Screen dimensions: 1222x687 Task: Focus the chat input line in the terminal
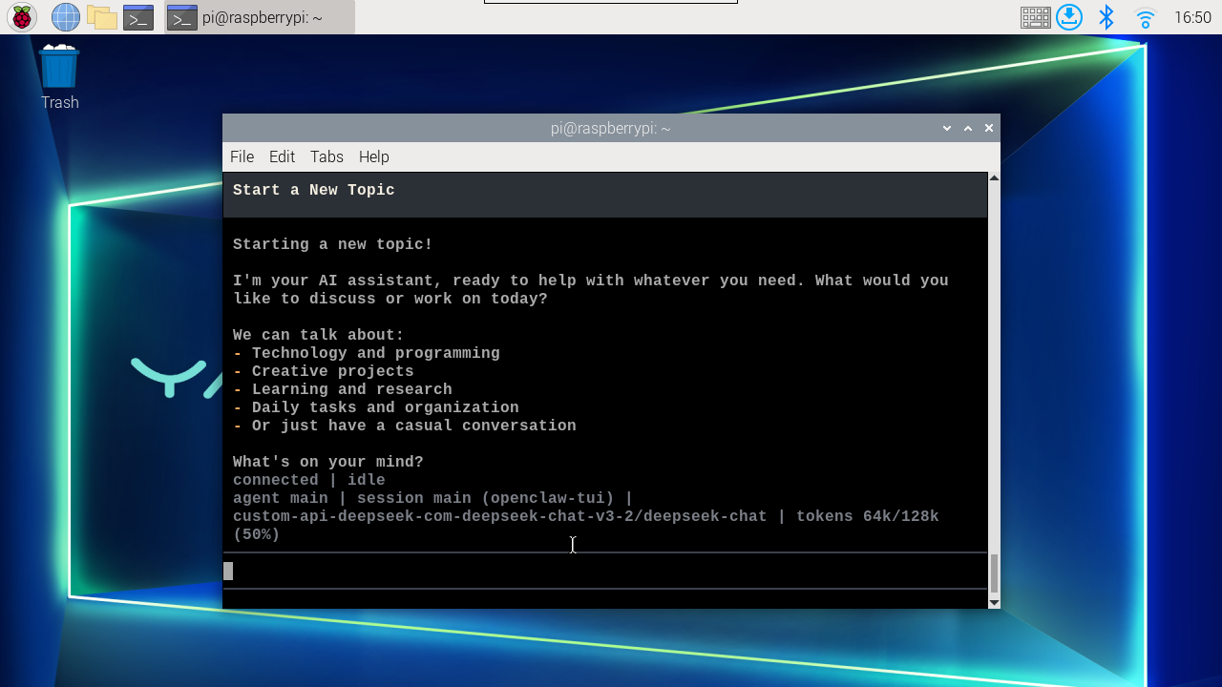click(605, 571)
